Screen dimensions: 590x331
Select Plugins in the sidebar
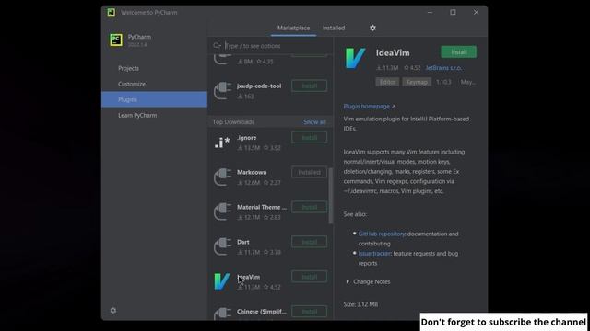154,99
